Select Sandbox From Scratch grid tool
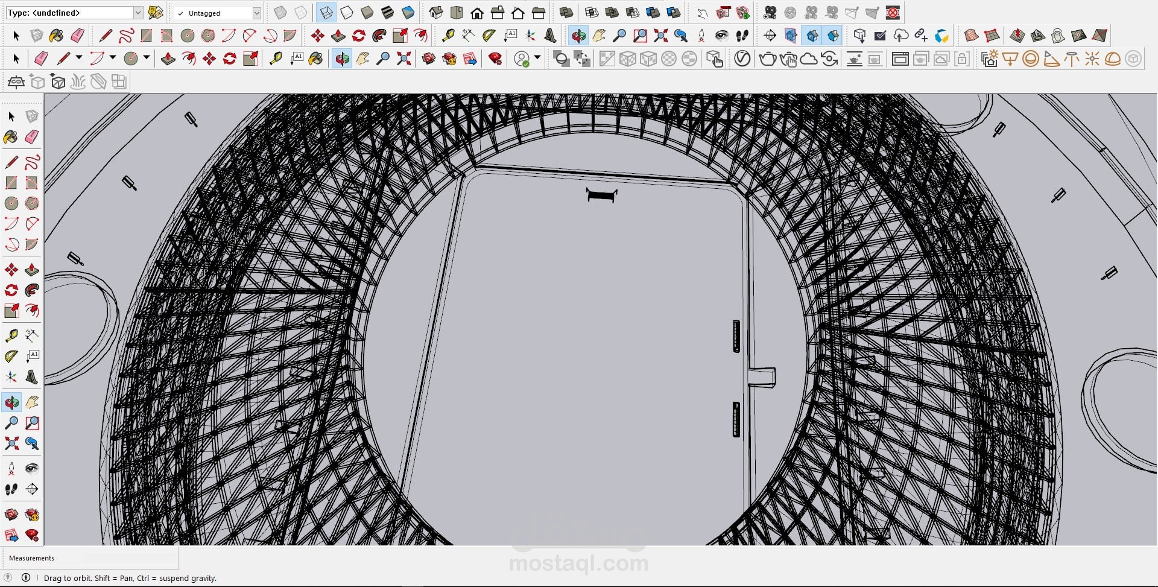The image size is (1158, 587). (x=992, y=36)
